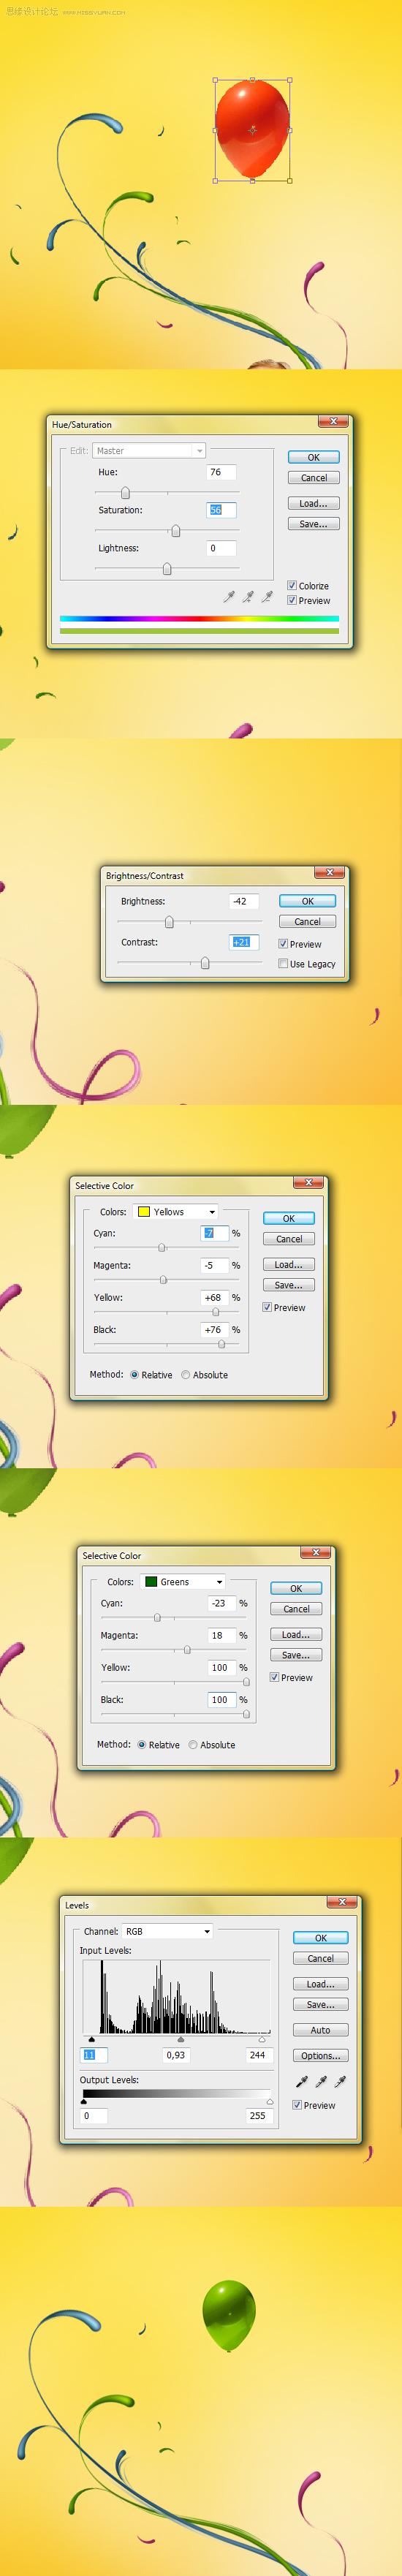
Task: Select the Hue/Saturation subtract-from-sample eyedropper
Action: pos(267,597)
